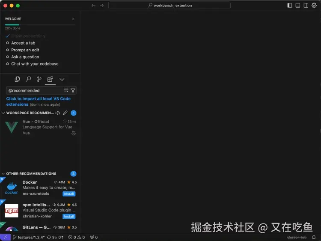321x241 pixels.
Task: Expand additional views chevron in sidebar
Action: coord(62,80)
